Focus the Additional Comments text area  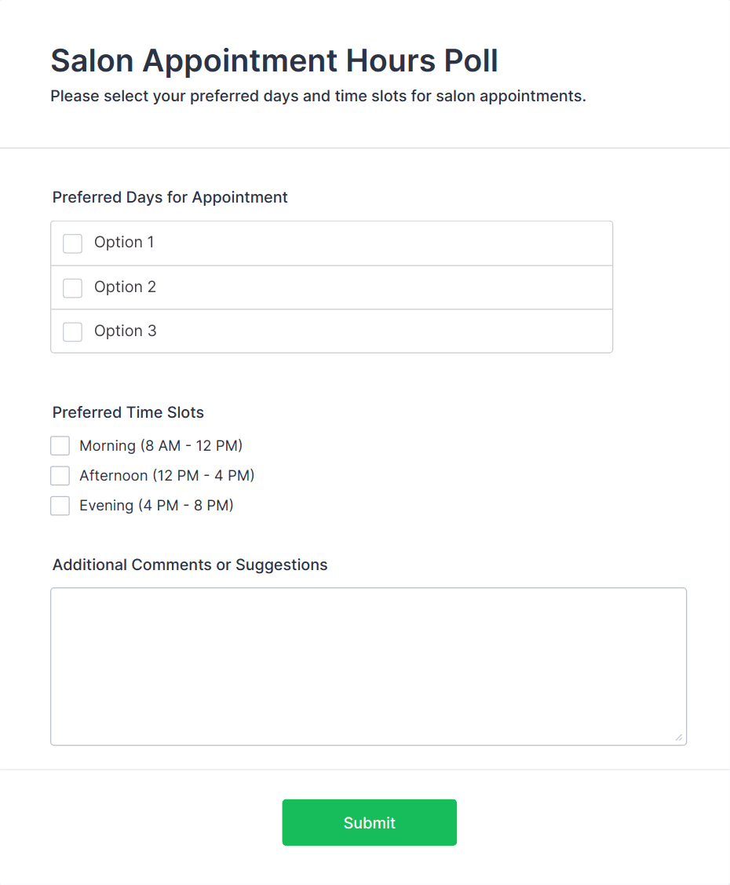click(x=368, y=666)
